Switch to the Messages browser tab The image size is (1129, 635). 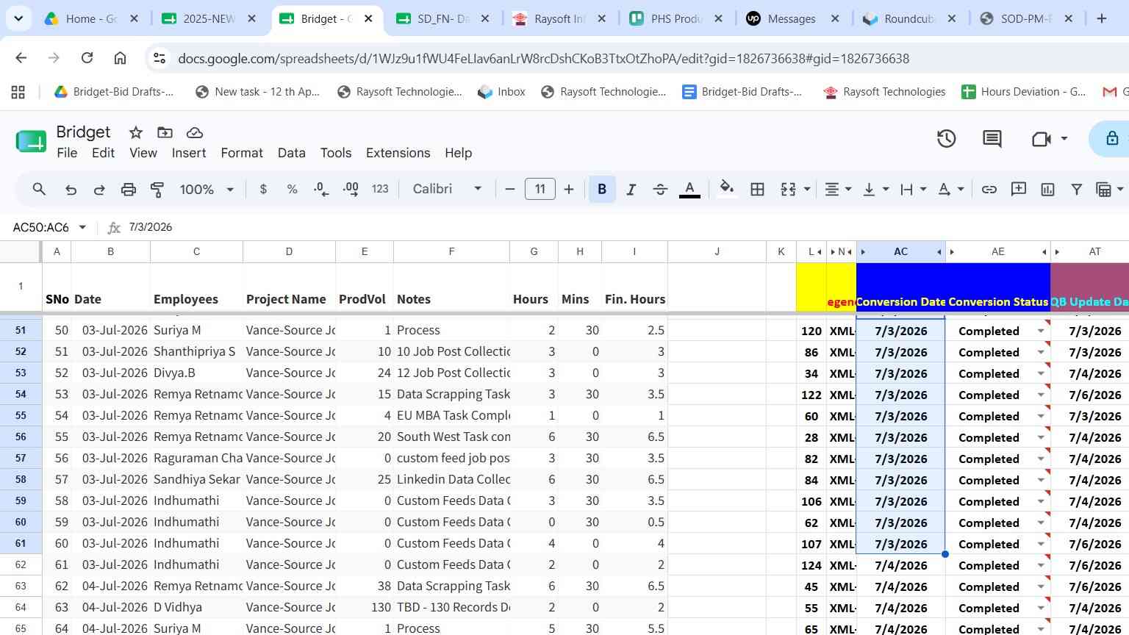792,19
